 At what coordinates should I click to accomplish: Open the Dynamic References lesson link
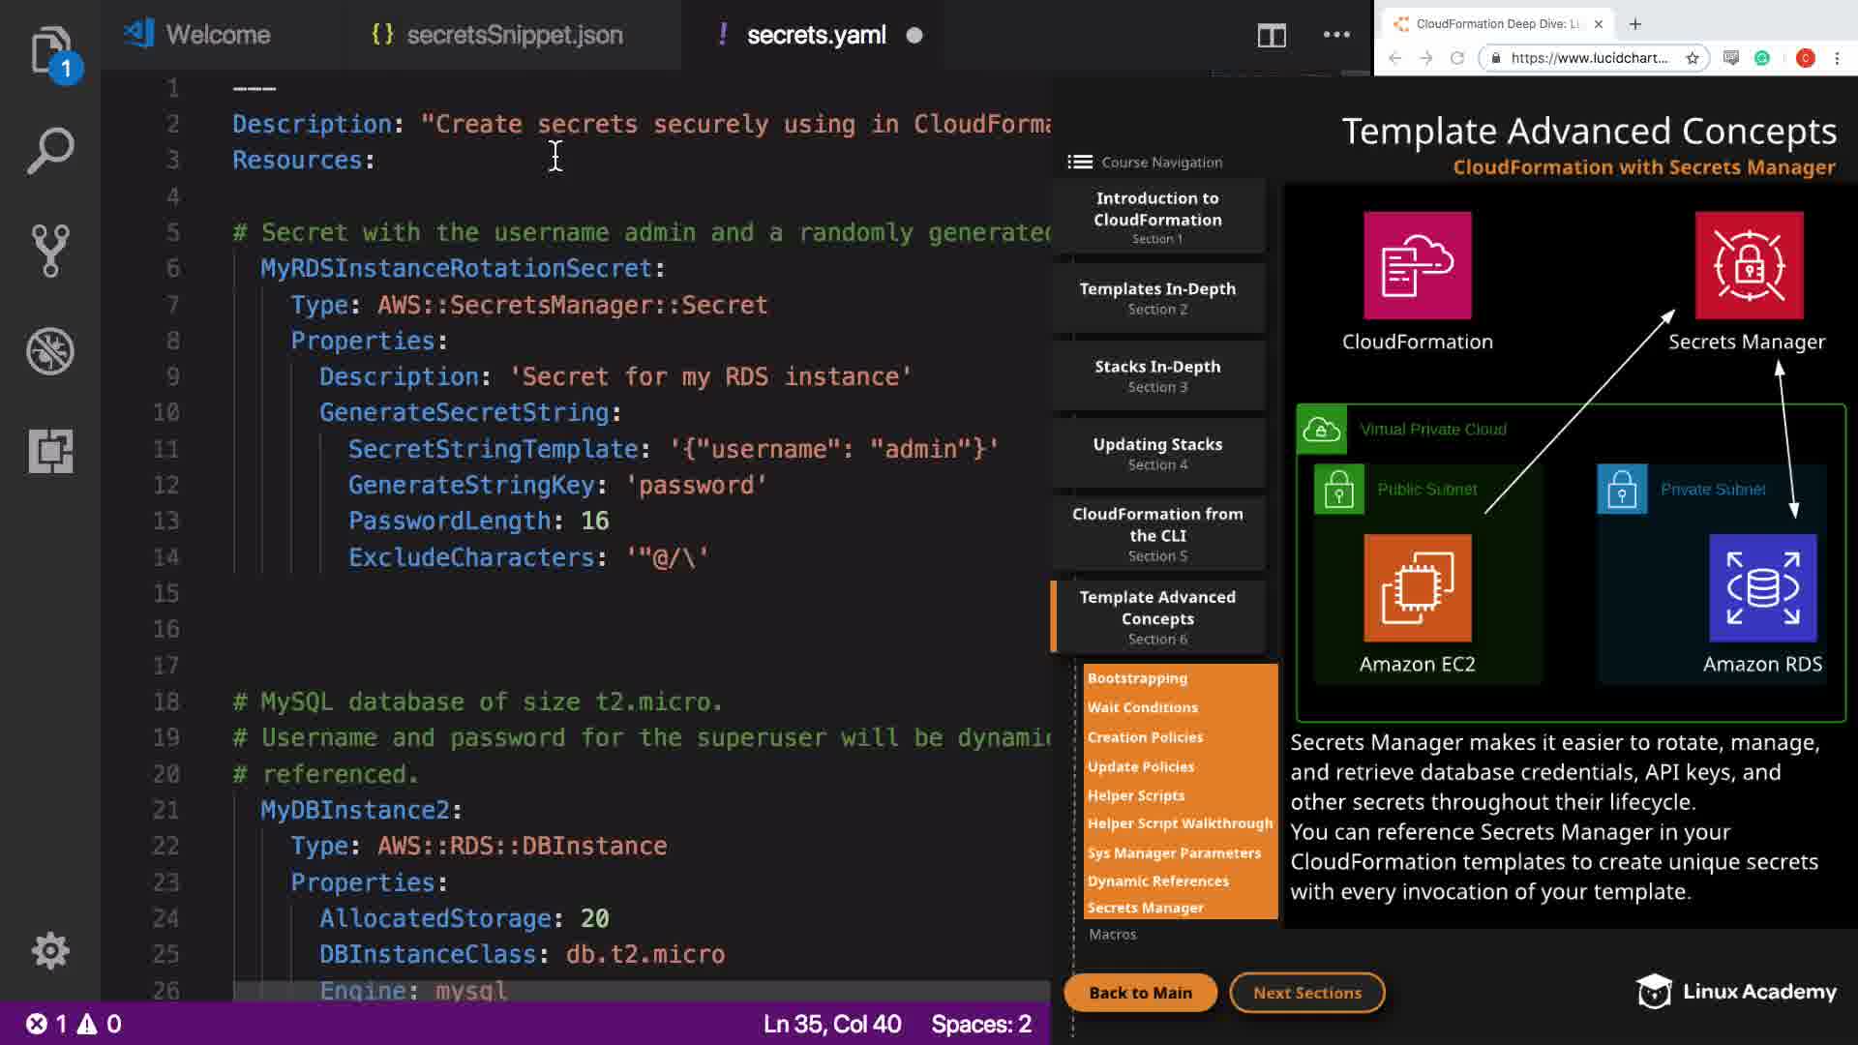[1157, 881]
